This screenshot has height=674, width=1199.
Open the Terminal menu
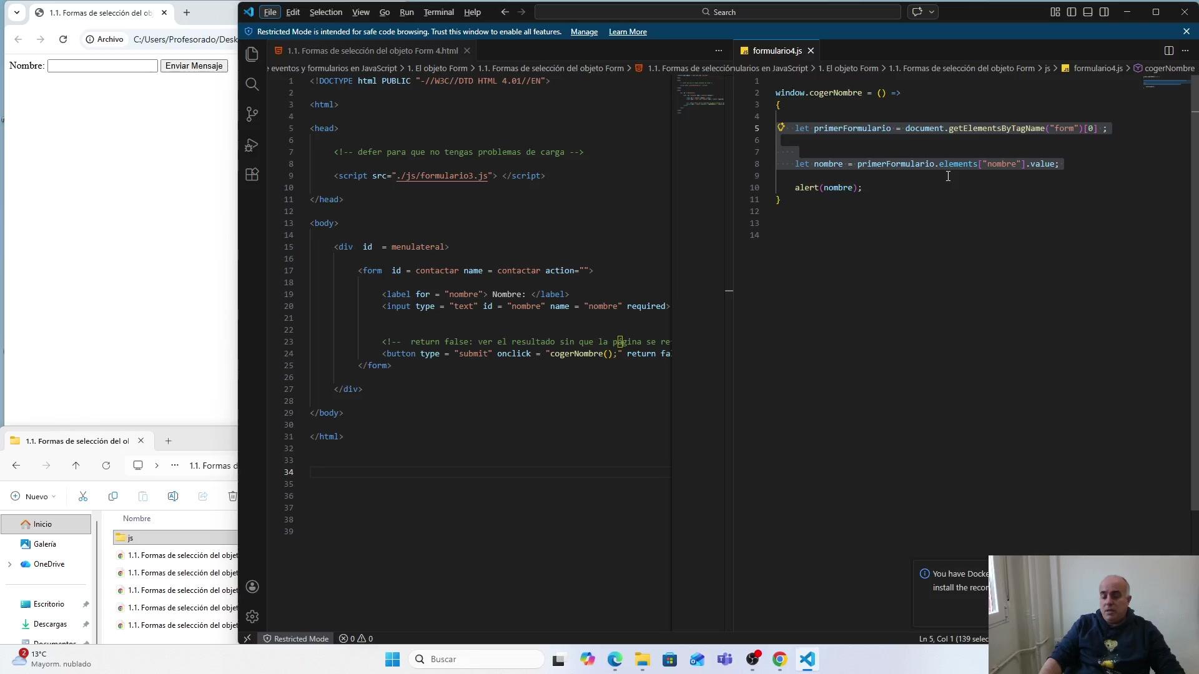click(439, 12)
